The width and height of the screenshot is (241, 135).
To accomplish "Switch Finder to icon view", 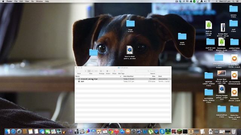I will tap(85, 71).
